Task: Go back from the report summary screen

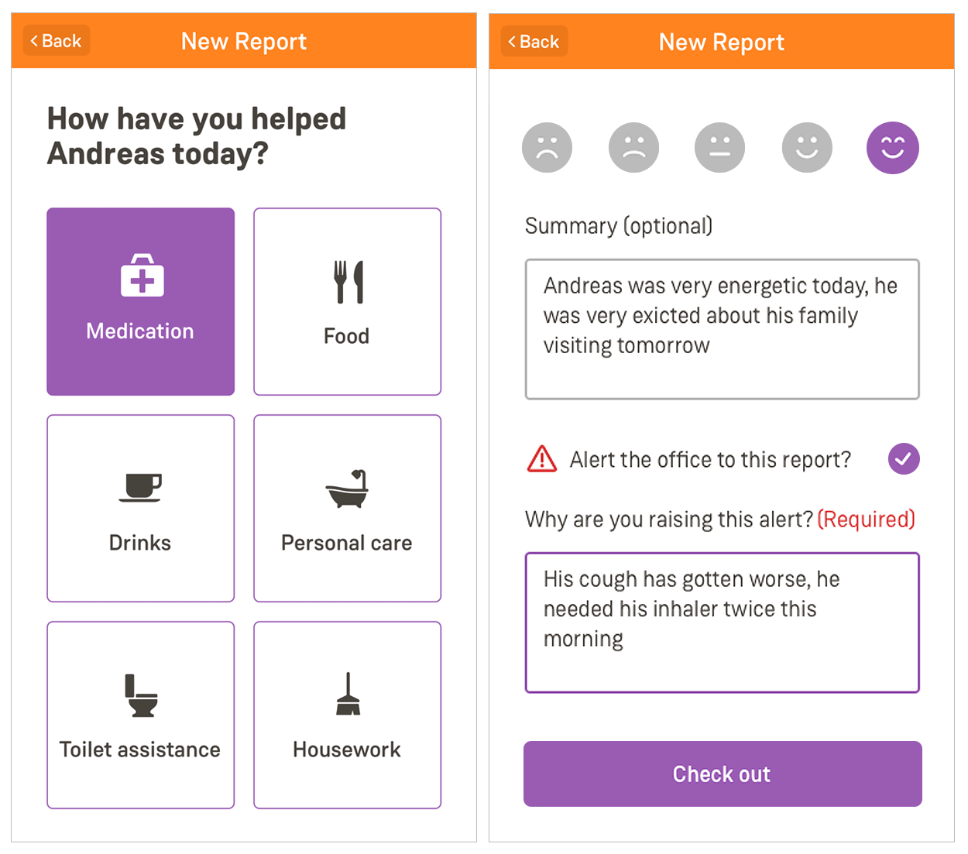Action: 534,42
